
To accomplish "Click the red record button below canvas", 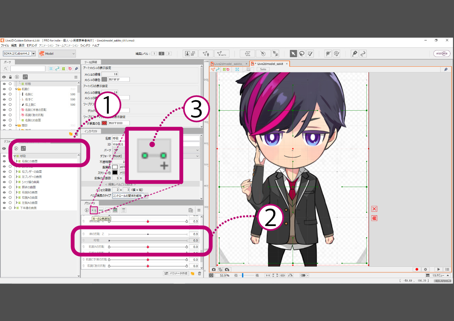I will coord(417,270).
